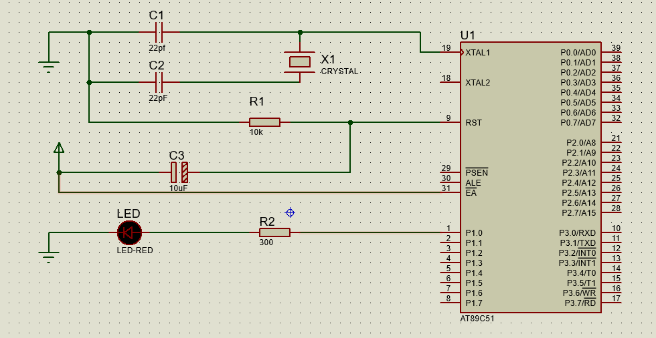This screenshot has width=656, height=338.
Task: Click the LED-RED value label
Action: pos(135,250)
